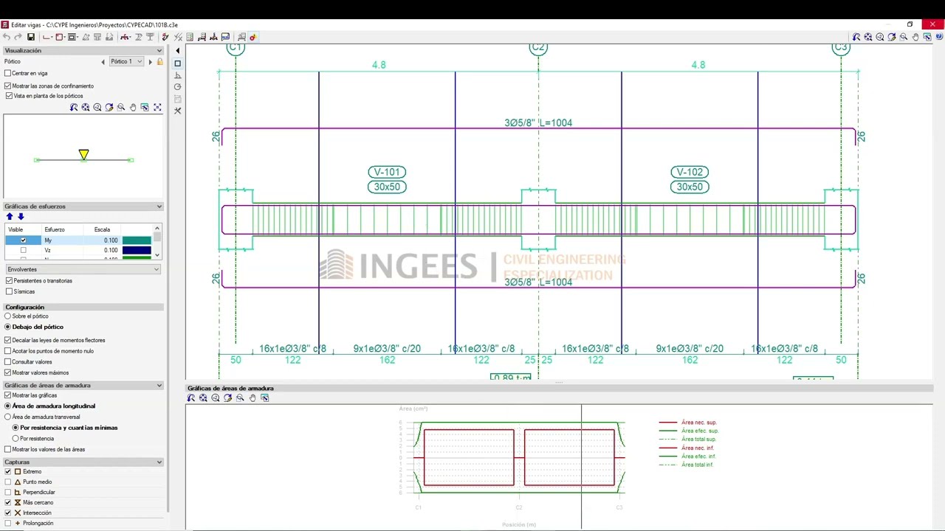Click the crossed tools settings icon

pyautogui.click(x=177, y=111)
